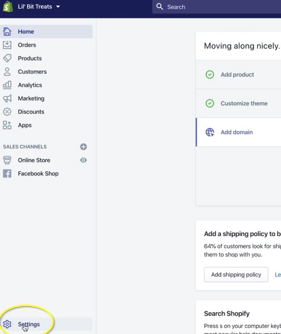281x334 pixels.
Task: Click the Facebook logo icon
Action: pos(7,174)
